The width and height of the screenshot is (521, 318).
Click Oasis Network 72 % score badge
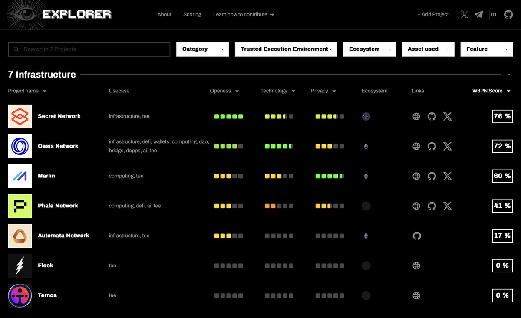point(502,146)
